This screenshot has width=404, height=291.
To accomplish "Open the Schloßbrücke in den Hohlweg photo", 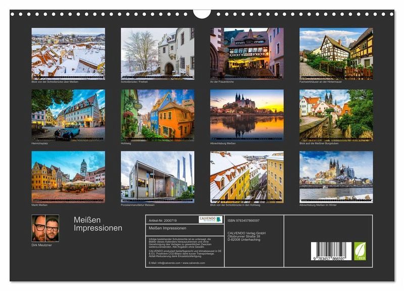I will [x=247, y=177].
